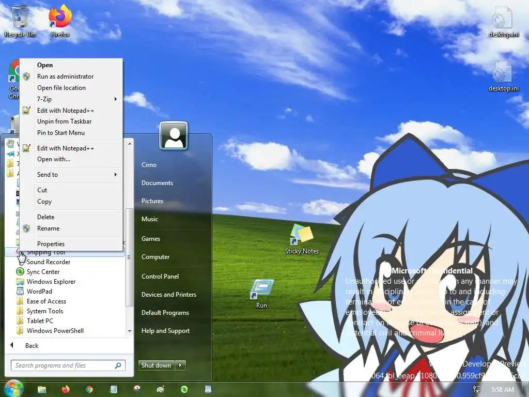Focus the Search programs and files box
Screen dimensions: 529x397
[x=68, y=365]
